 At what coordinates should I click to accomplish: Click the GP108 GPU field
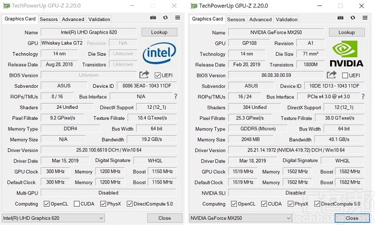click(249, 43)
